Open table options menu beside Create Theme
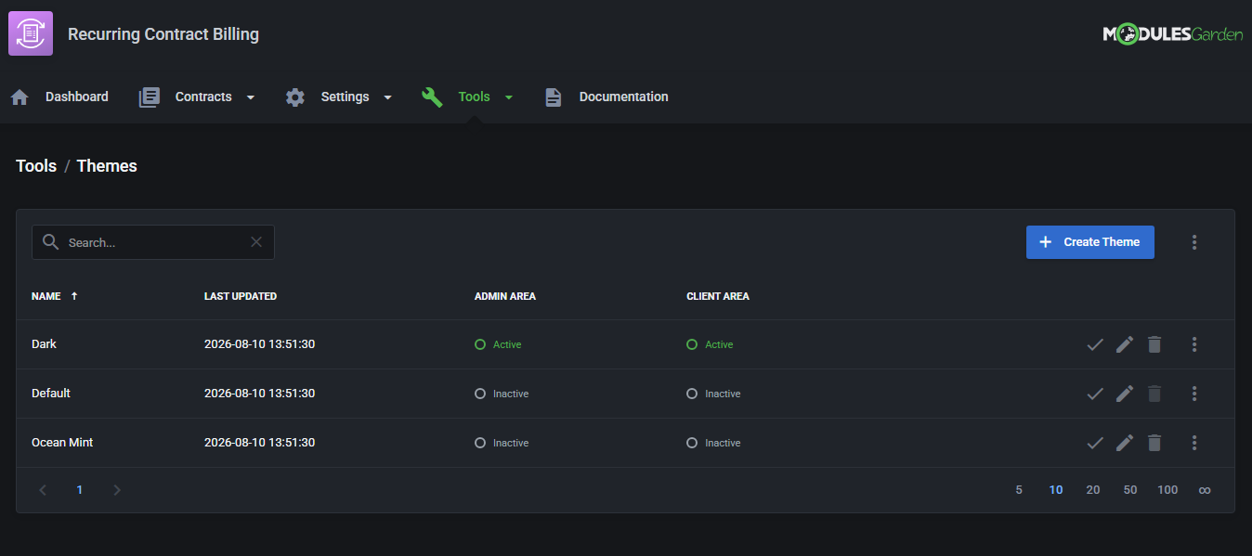This screenshot has height=556, width=1252. coord(1194,242)
